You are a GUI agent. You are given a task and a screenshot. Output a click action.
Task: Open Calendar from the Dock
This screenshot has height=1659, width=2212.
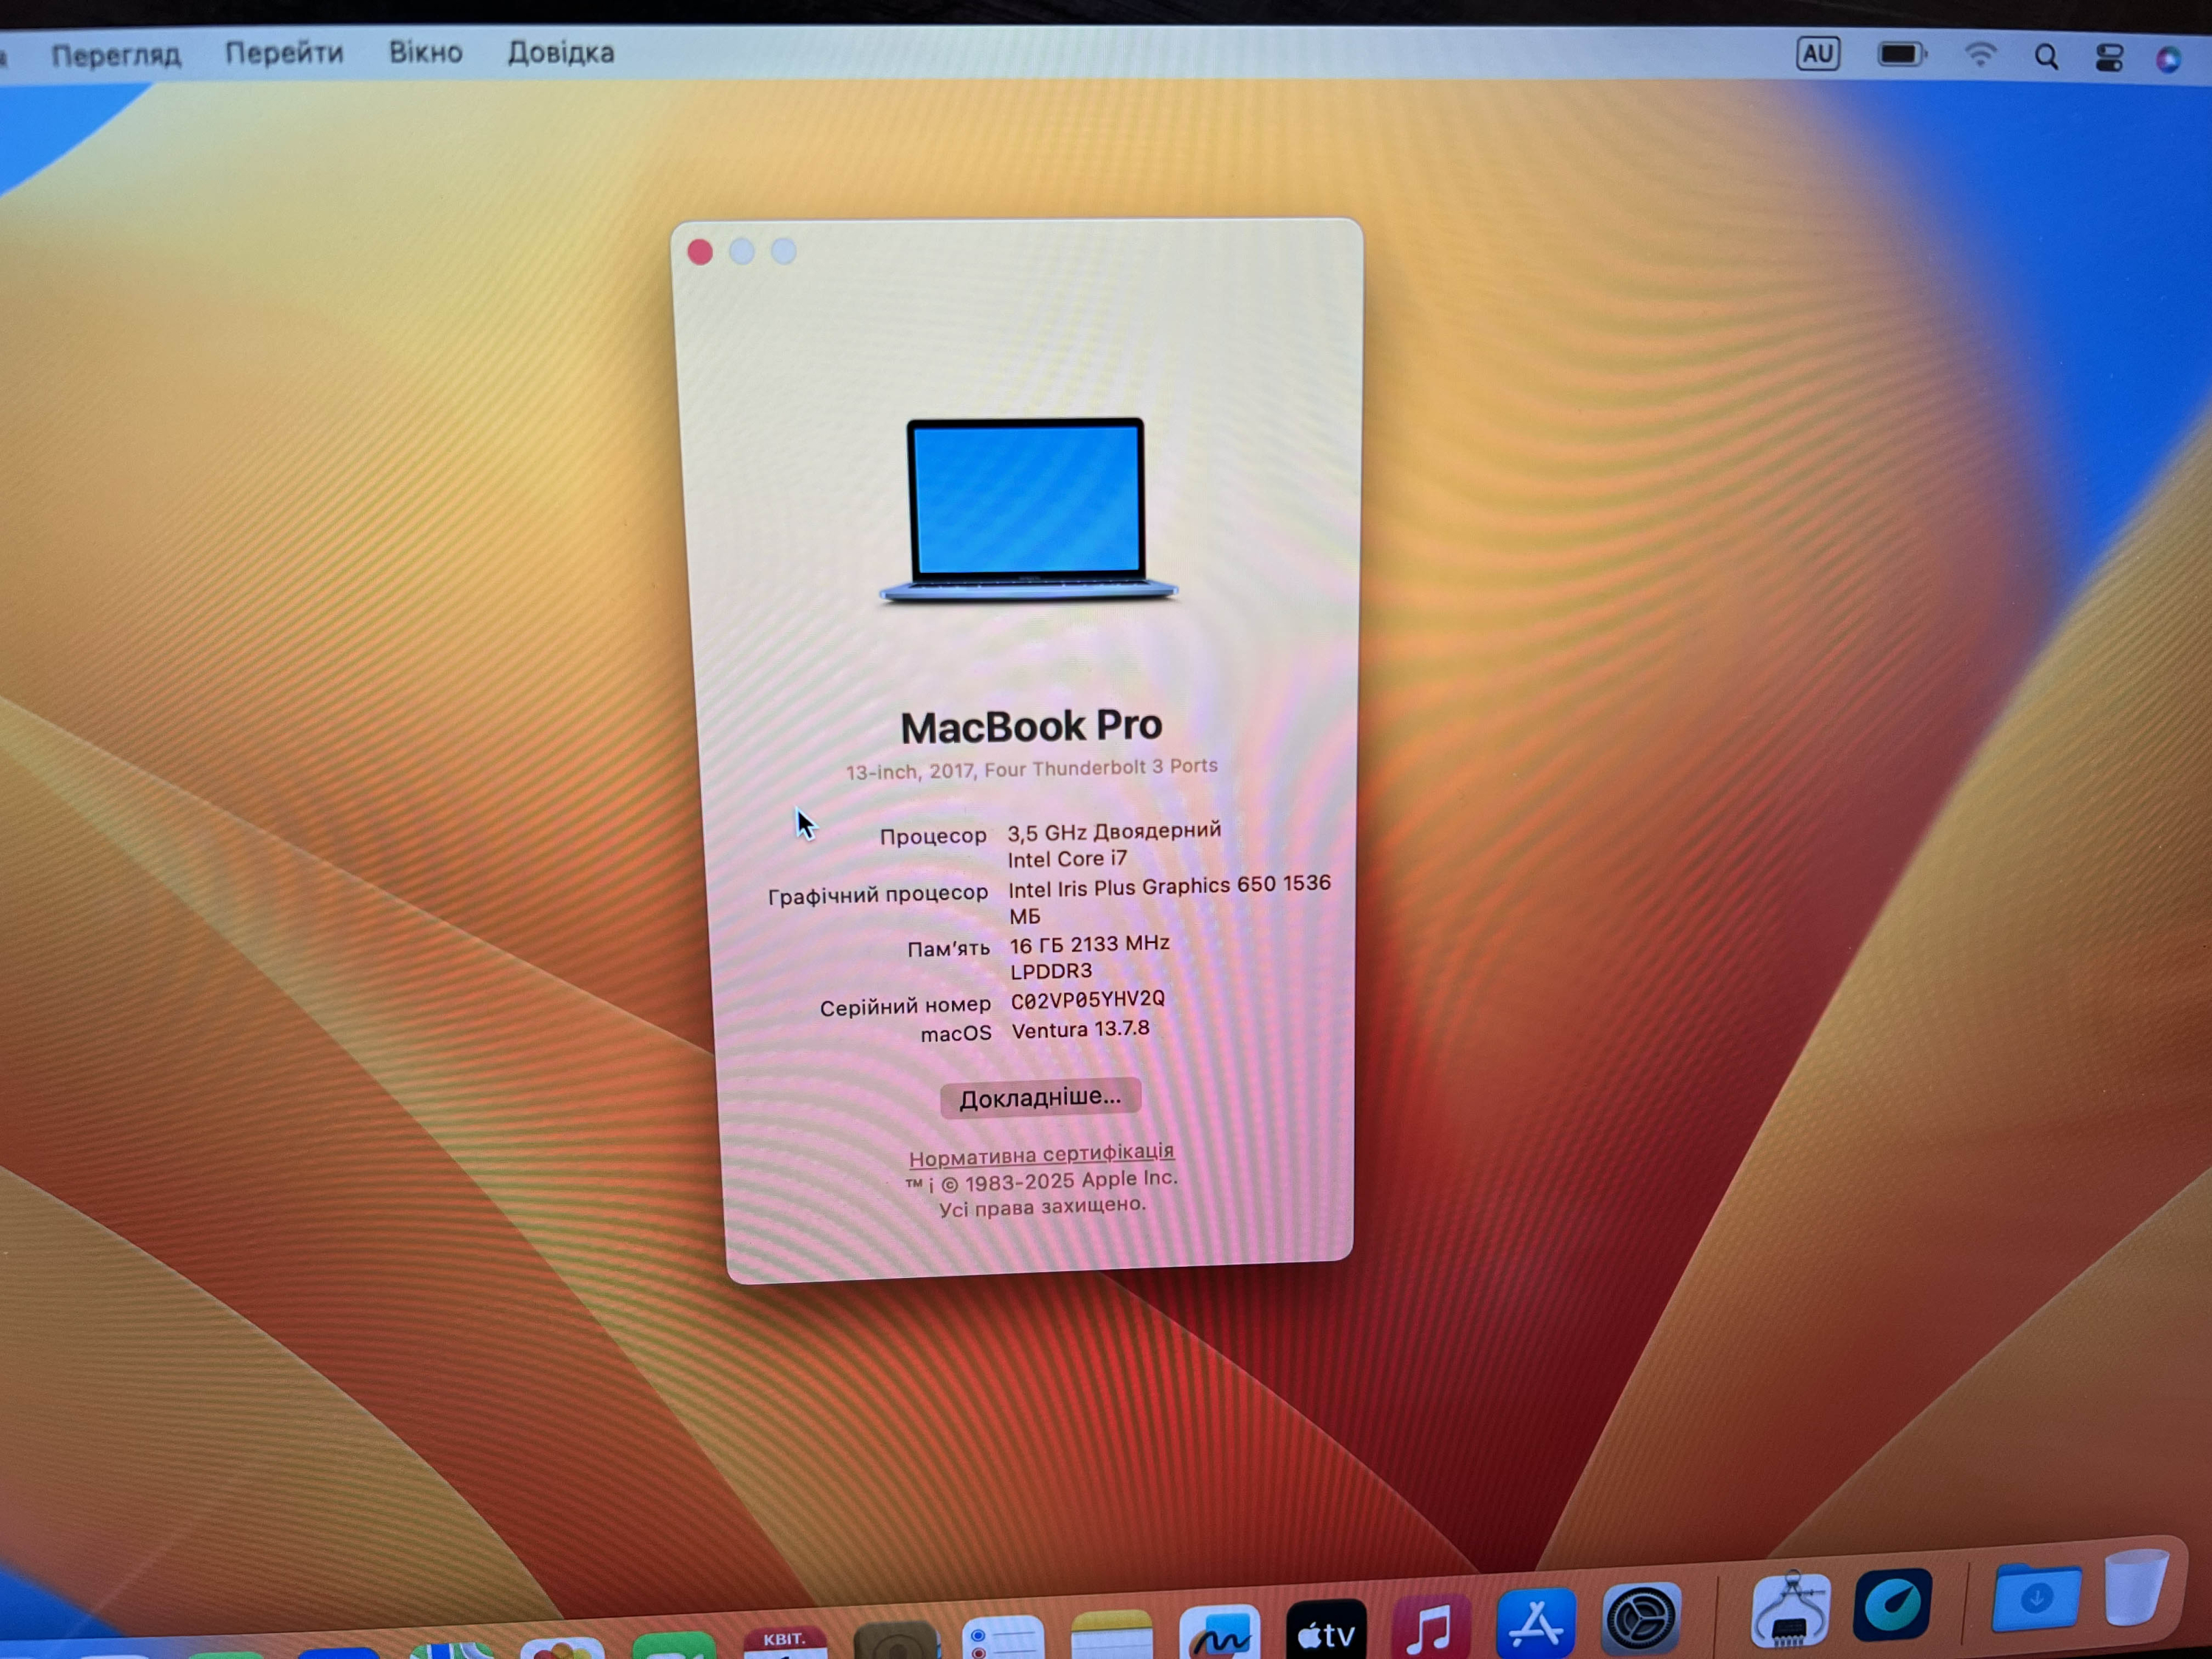pyautogui.click(x=784, y=1641)
